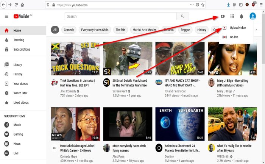This screenshot has width=265, height=164.
Task: Play the Will Smith taxi thumbnail
Action: (x=232, y=124)
